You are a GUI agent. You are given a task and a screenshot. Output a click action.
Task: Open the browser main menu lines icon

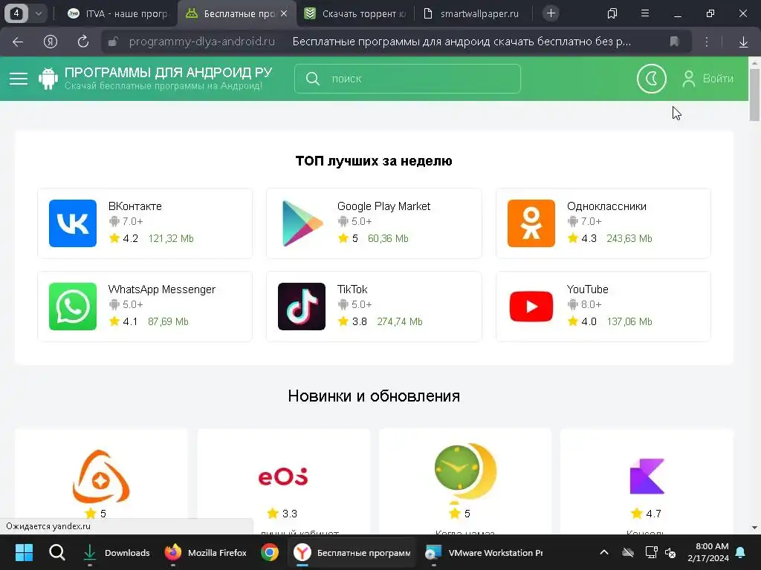point(645,13)
